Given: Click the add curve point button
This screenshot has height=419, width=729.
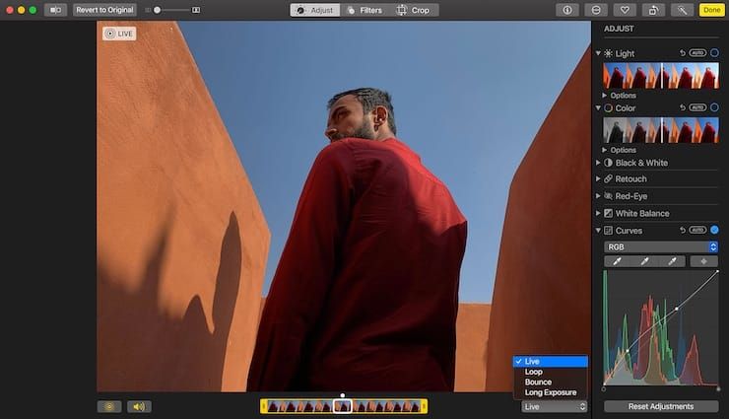Looking at the screenshot, I should coord(704,261).
